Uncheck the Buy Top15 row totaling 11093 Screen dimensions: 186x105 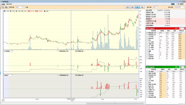147,33
